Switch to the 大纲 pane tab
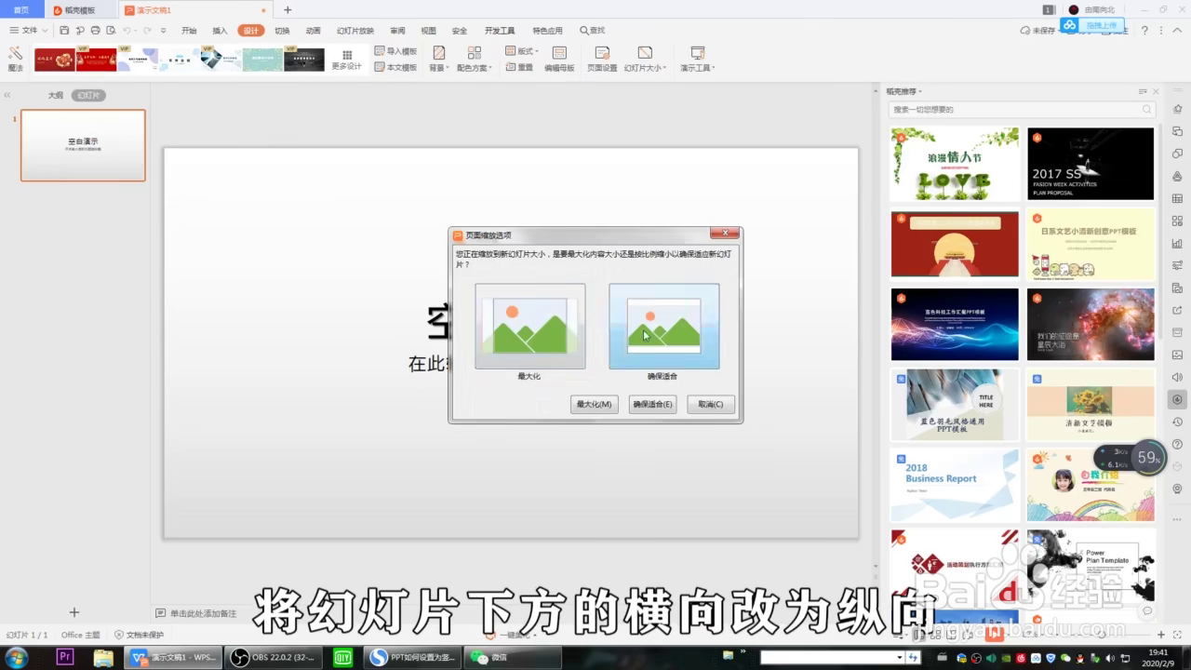1191x670 pixels. point(56,95)
